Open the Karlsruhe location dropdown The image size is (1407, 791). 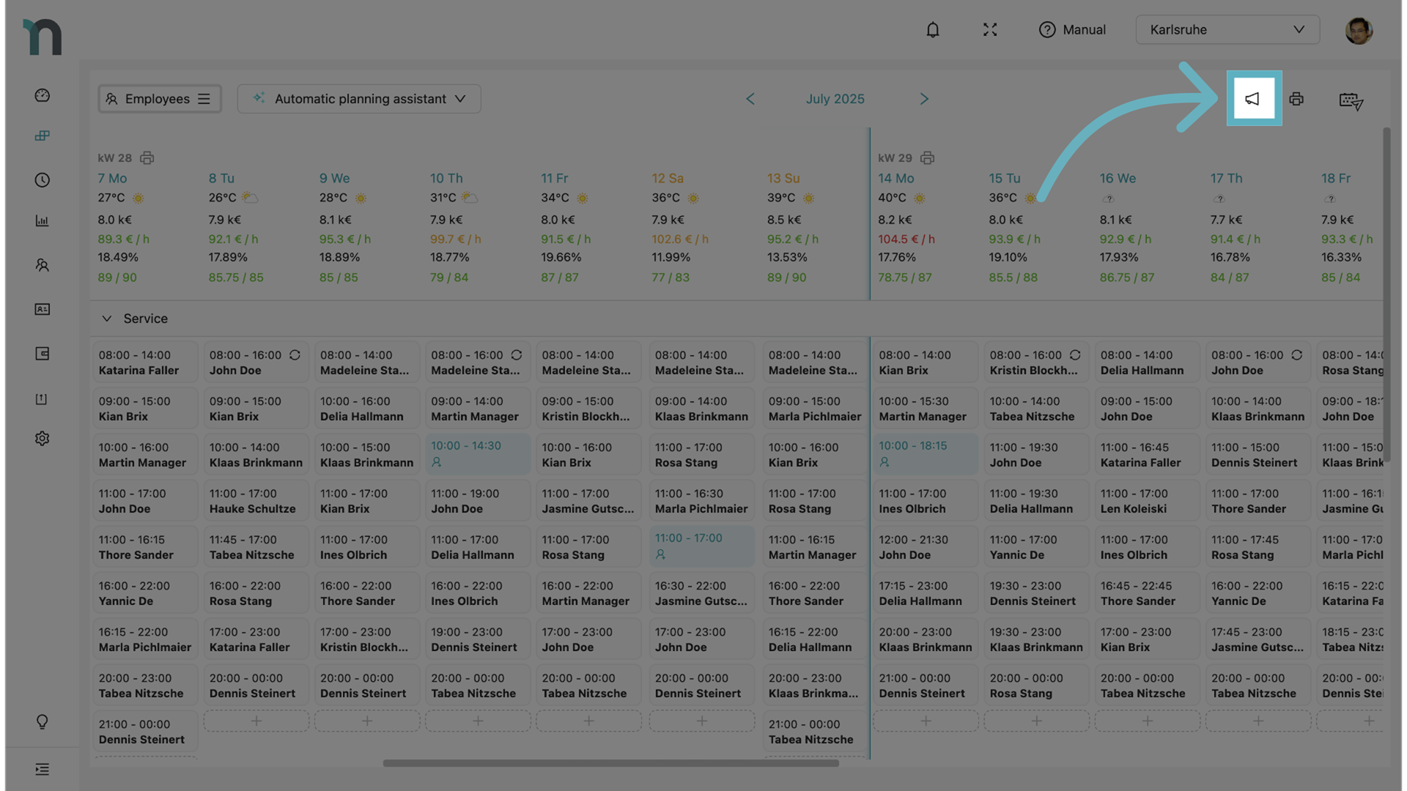pyautogui.click(x=1227, y=30)
